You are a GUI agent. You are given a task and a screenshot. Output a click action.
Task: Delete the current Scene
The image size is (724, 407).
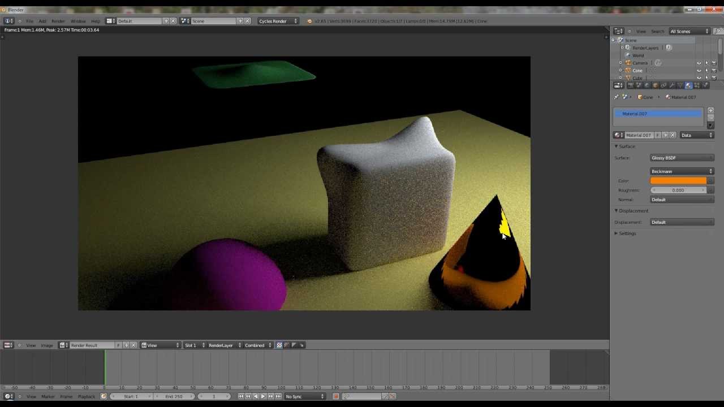pyautogui.click(x=247, y=21)
